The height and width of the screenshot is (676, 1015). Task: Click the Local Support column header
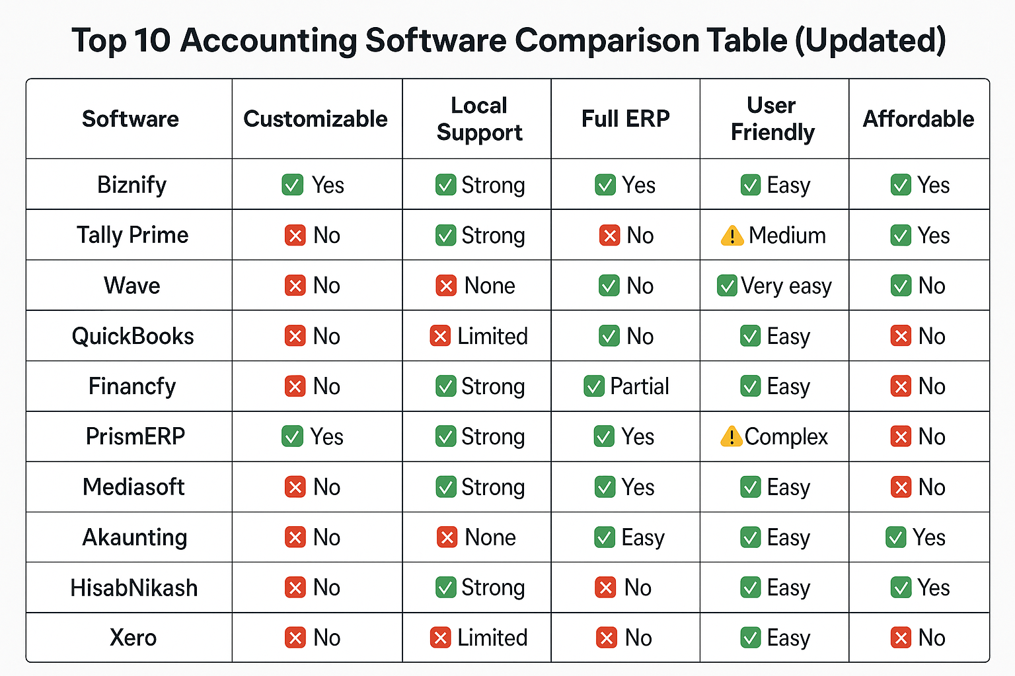[x=479, y=119]
